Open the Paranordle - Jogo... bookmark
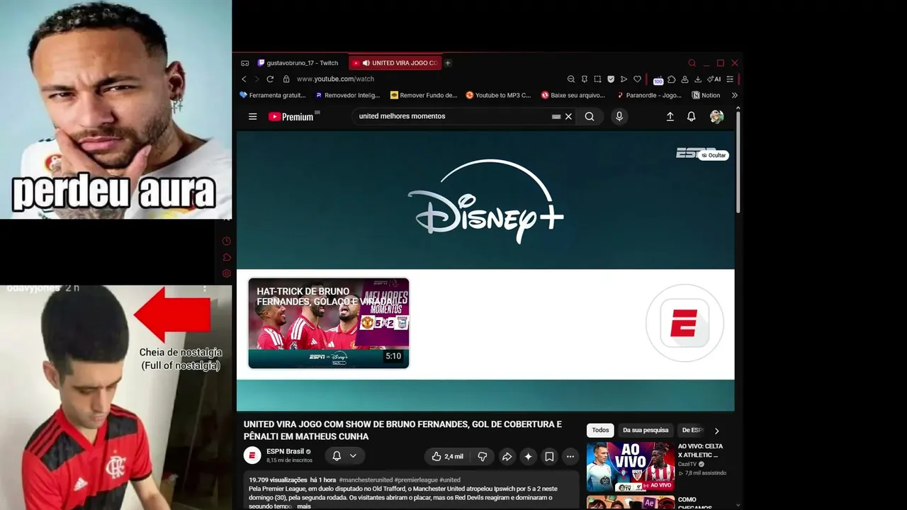 coord(649,96)
